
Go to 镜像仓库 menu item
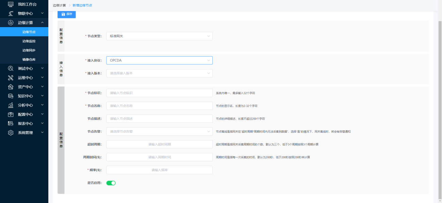29,59
